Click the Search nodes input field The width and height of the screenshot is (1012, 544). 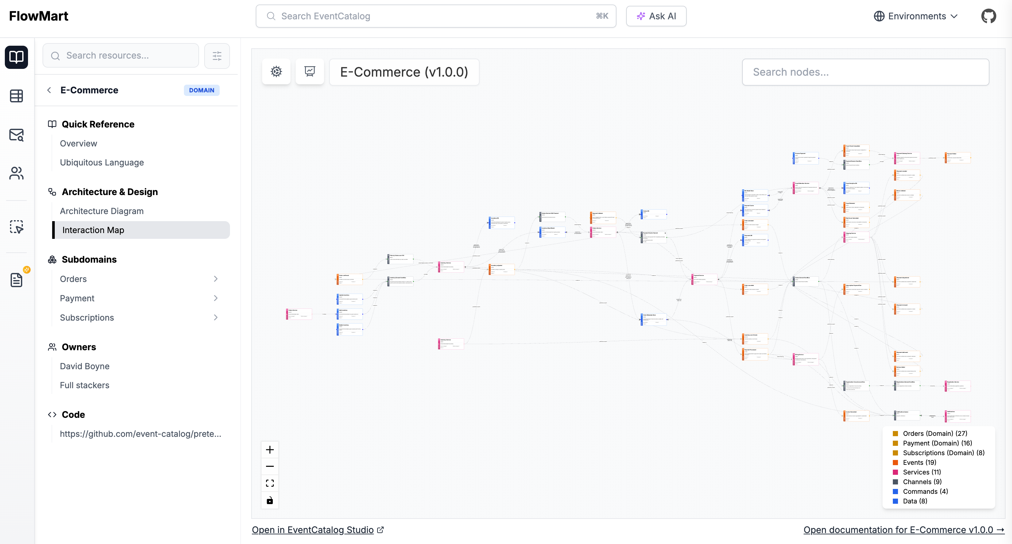tap(865, 72)
